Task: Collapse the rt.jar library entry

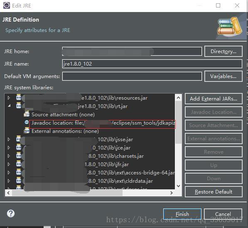Action: [x=9, y=105]
